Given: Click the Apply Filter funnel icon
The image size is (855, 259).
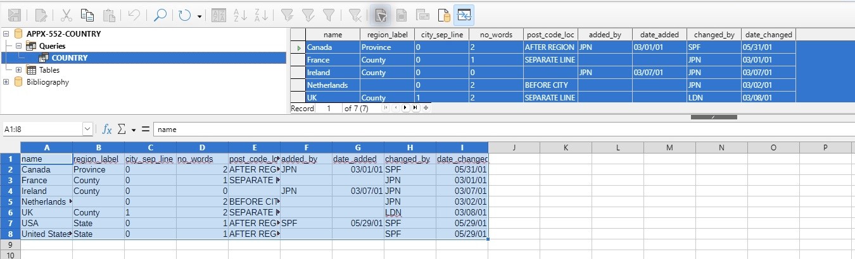Looking at the screenshot, I should pos(308,14).
